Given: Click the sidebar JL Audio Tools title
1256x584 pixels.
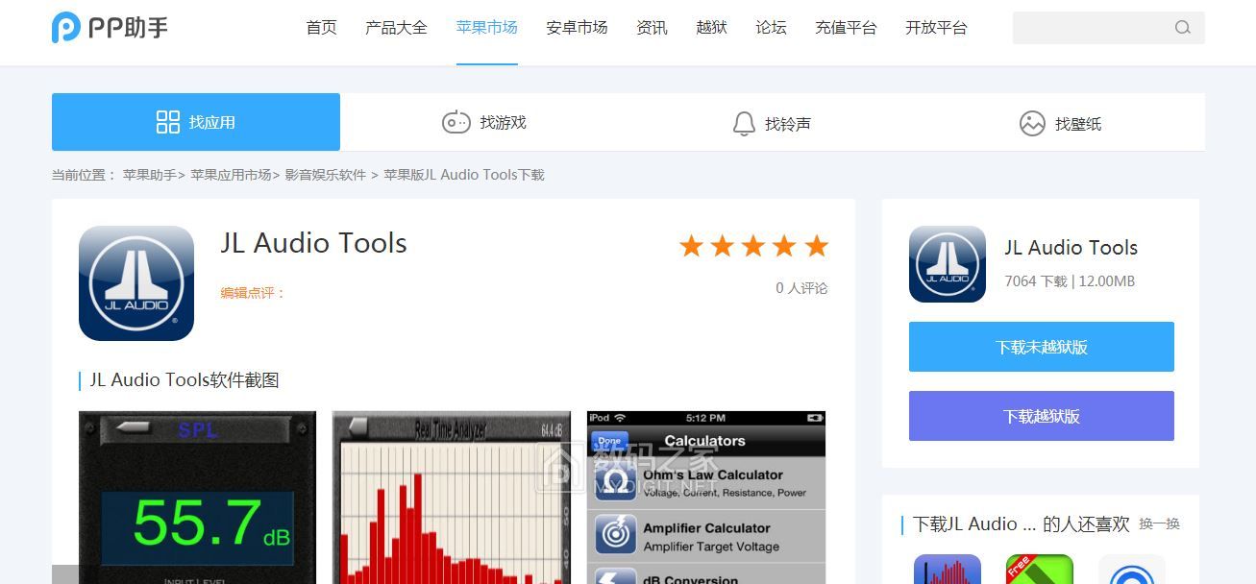Looking at the screenshot, I should [1071, 248].
